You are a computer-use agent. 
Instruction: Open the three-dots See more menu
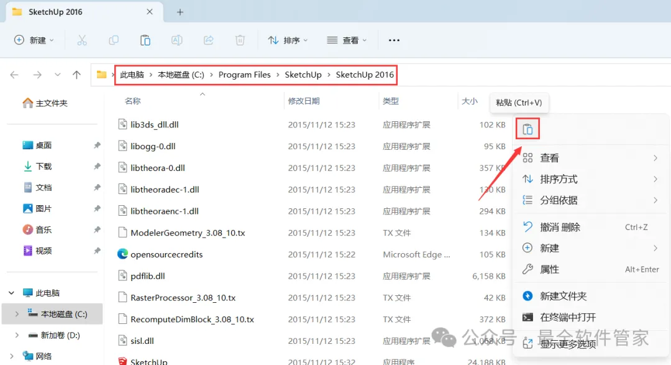click(394, 40)
